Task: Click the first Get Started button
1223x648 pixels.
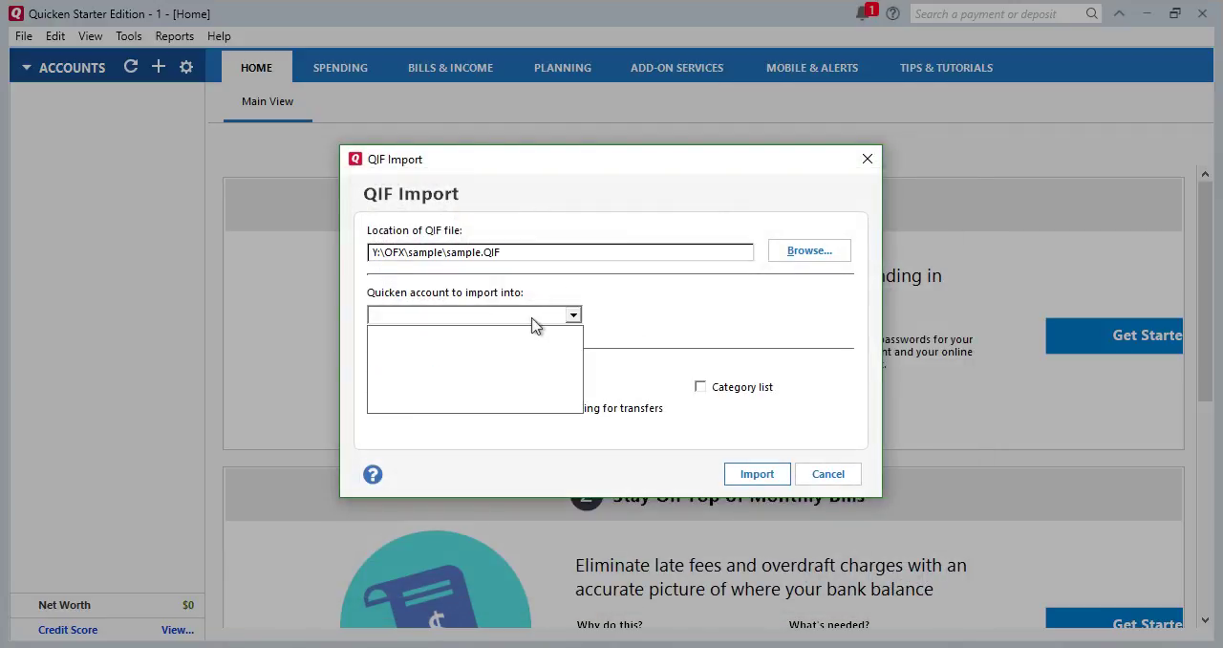Action: pos(1114,335)
